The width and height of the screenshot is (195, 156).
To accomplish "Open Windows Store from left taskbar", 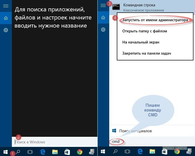I will point(67,152).
